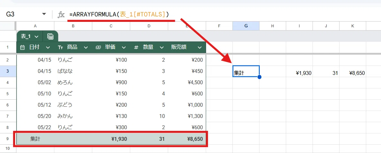Open the 日付 column dropdown
Image resolution: width=381 pixels, height=153 pixels.
(x=48, y=48)
